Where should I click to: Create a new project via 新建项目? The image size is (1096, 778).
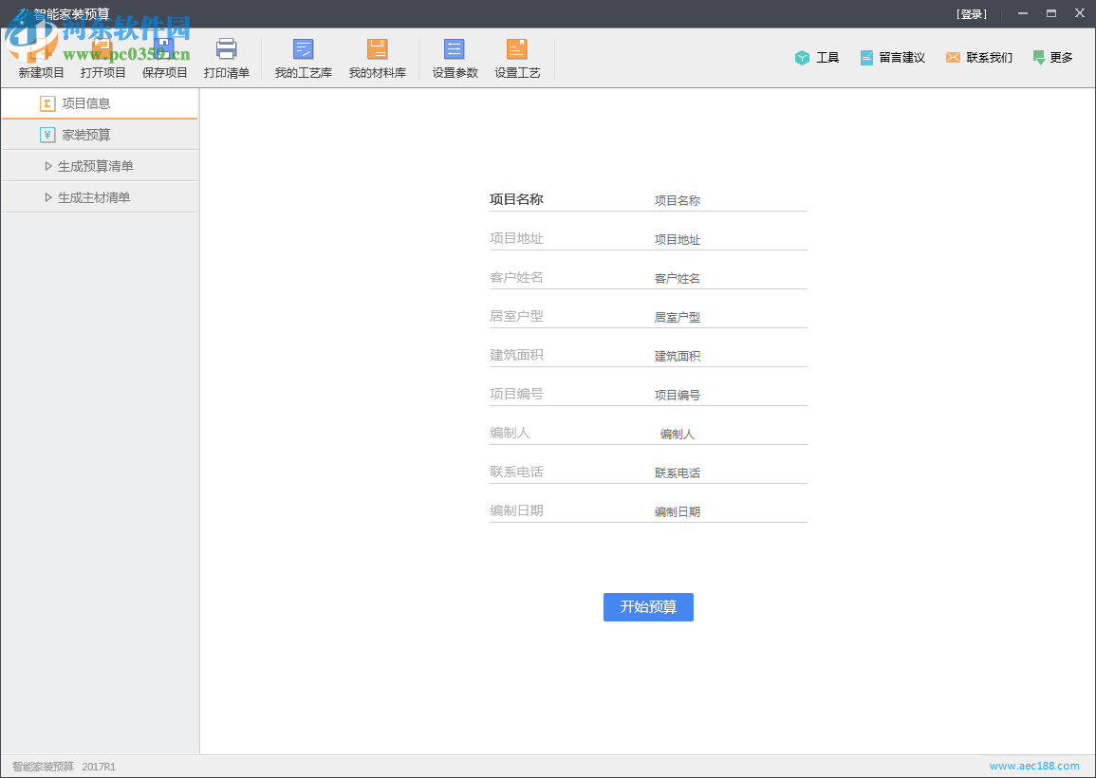click(x=41, y=57)
